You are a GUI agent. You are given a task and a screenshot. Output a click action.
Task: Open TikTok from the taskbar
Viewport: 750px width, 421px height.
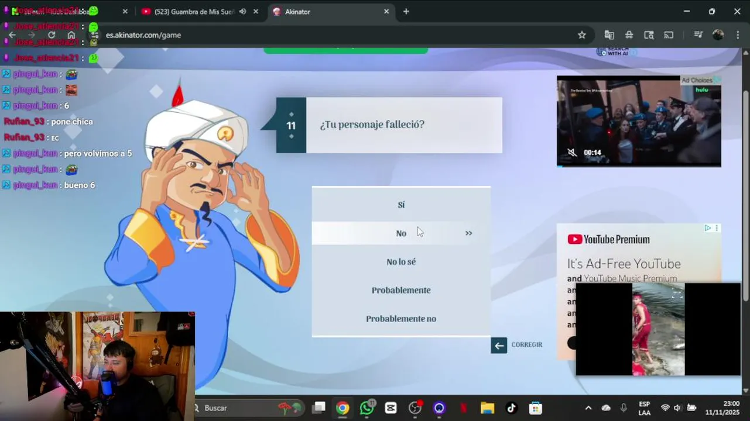[511, 408]
